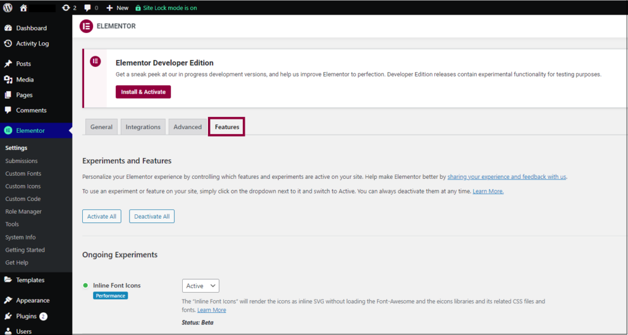
Task: Open the Custom Code submenu item
Action: [23, 198]
